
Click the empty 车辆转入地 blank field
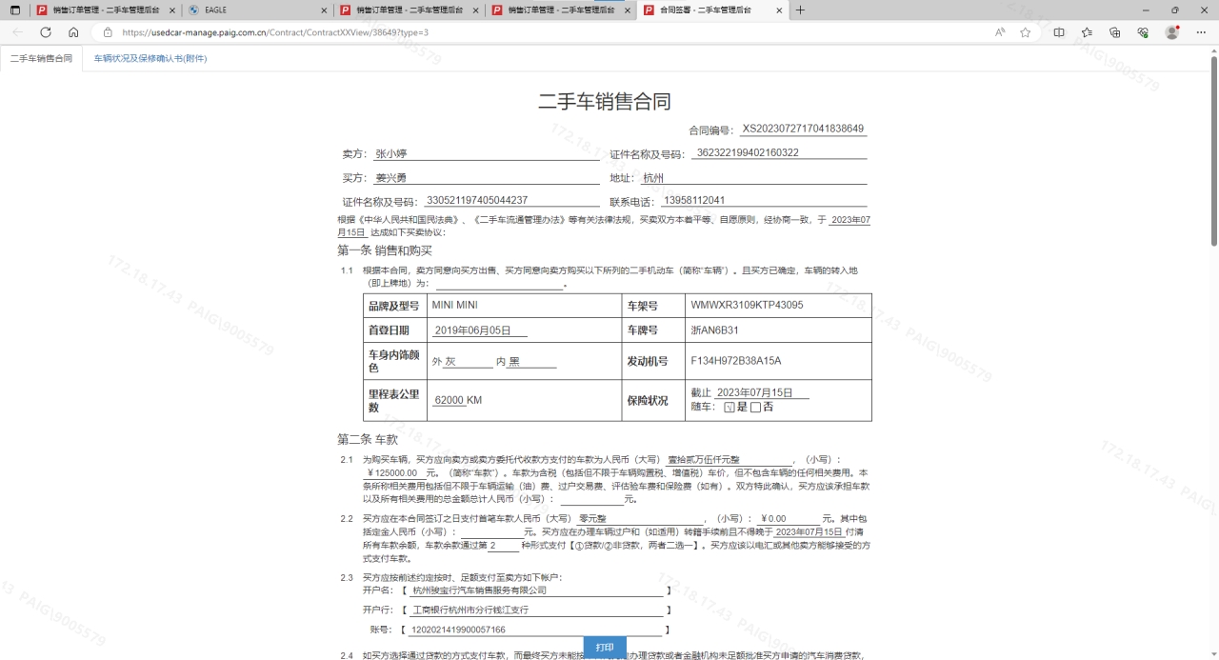point(500,283)
